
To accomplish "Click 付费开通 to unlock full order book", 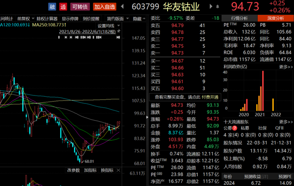I will pyautogui.click(x=210, y=97).
